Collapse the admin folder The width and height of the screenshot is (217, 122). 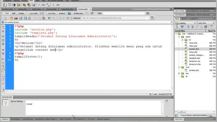[179, 37]
